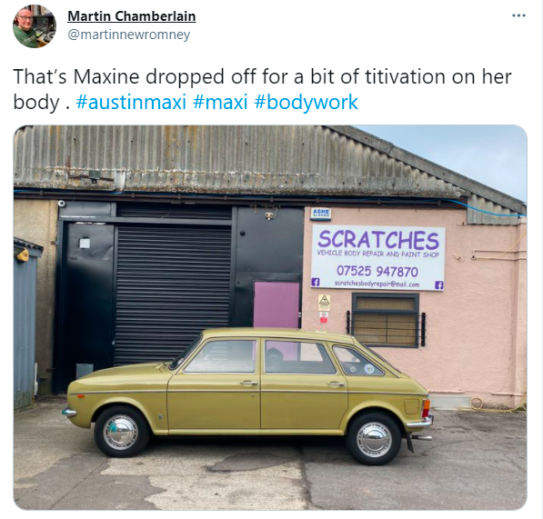Click the tweet text about Maxine

[262, 89]
